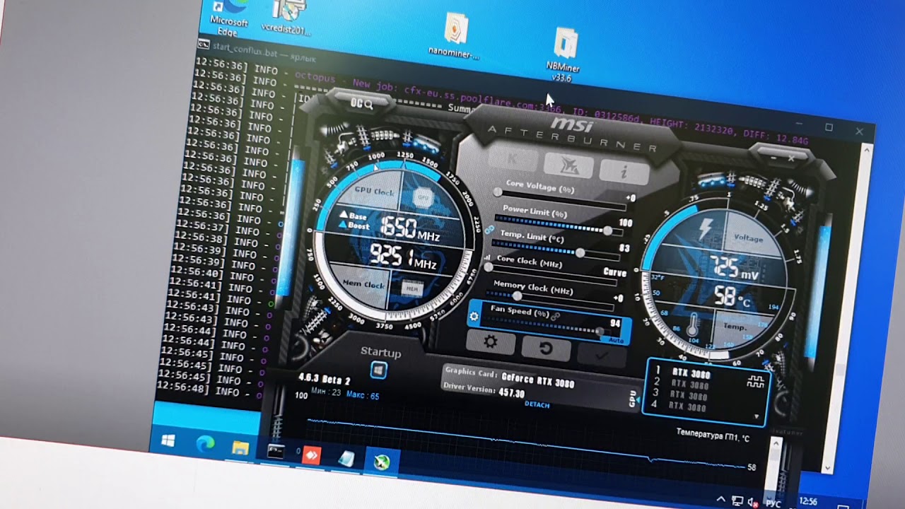Open Microsoft Edge desktop shortcut
Viewport: 905px width, 509px height.
[231, 17]
